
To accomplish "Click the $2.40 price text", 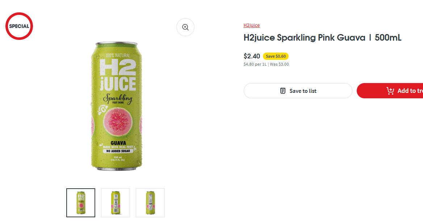I will pos(252,56).
